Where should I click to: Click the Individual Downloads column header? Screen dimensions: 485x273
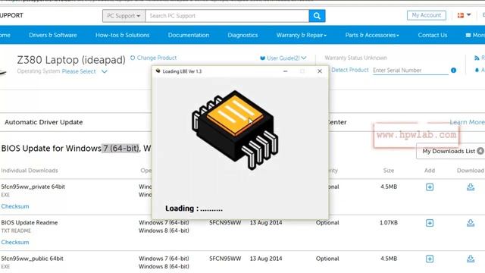pyautogui.click(x=30, y=170)
